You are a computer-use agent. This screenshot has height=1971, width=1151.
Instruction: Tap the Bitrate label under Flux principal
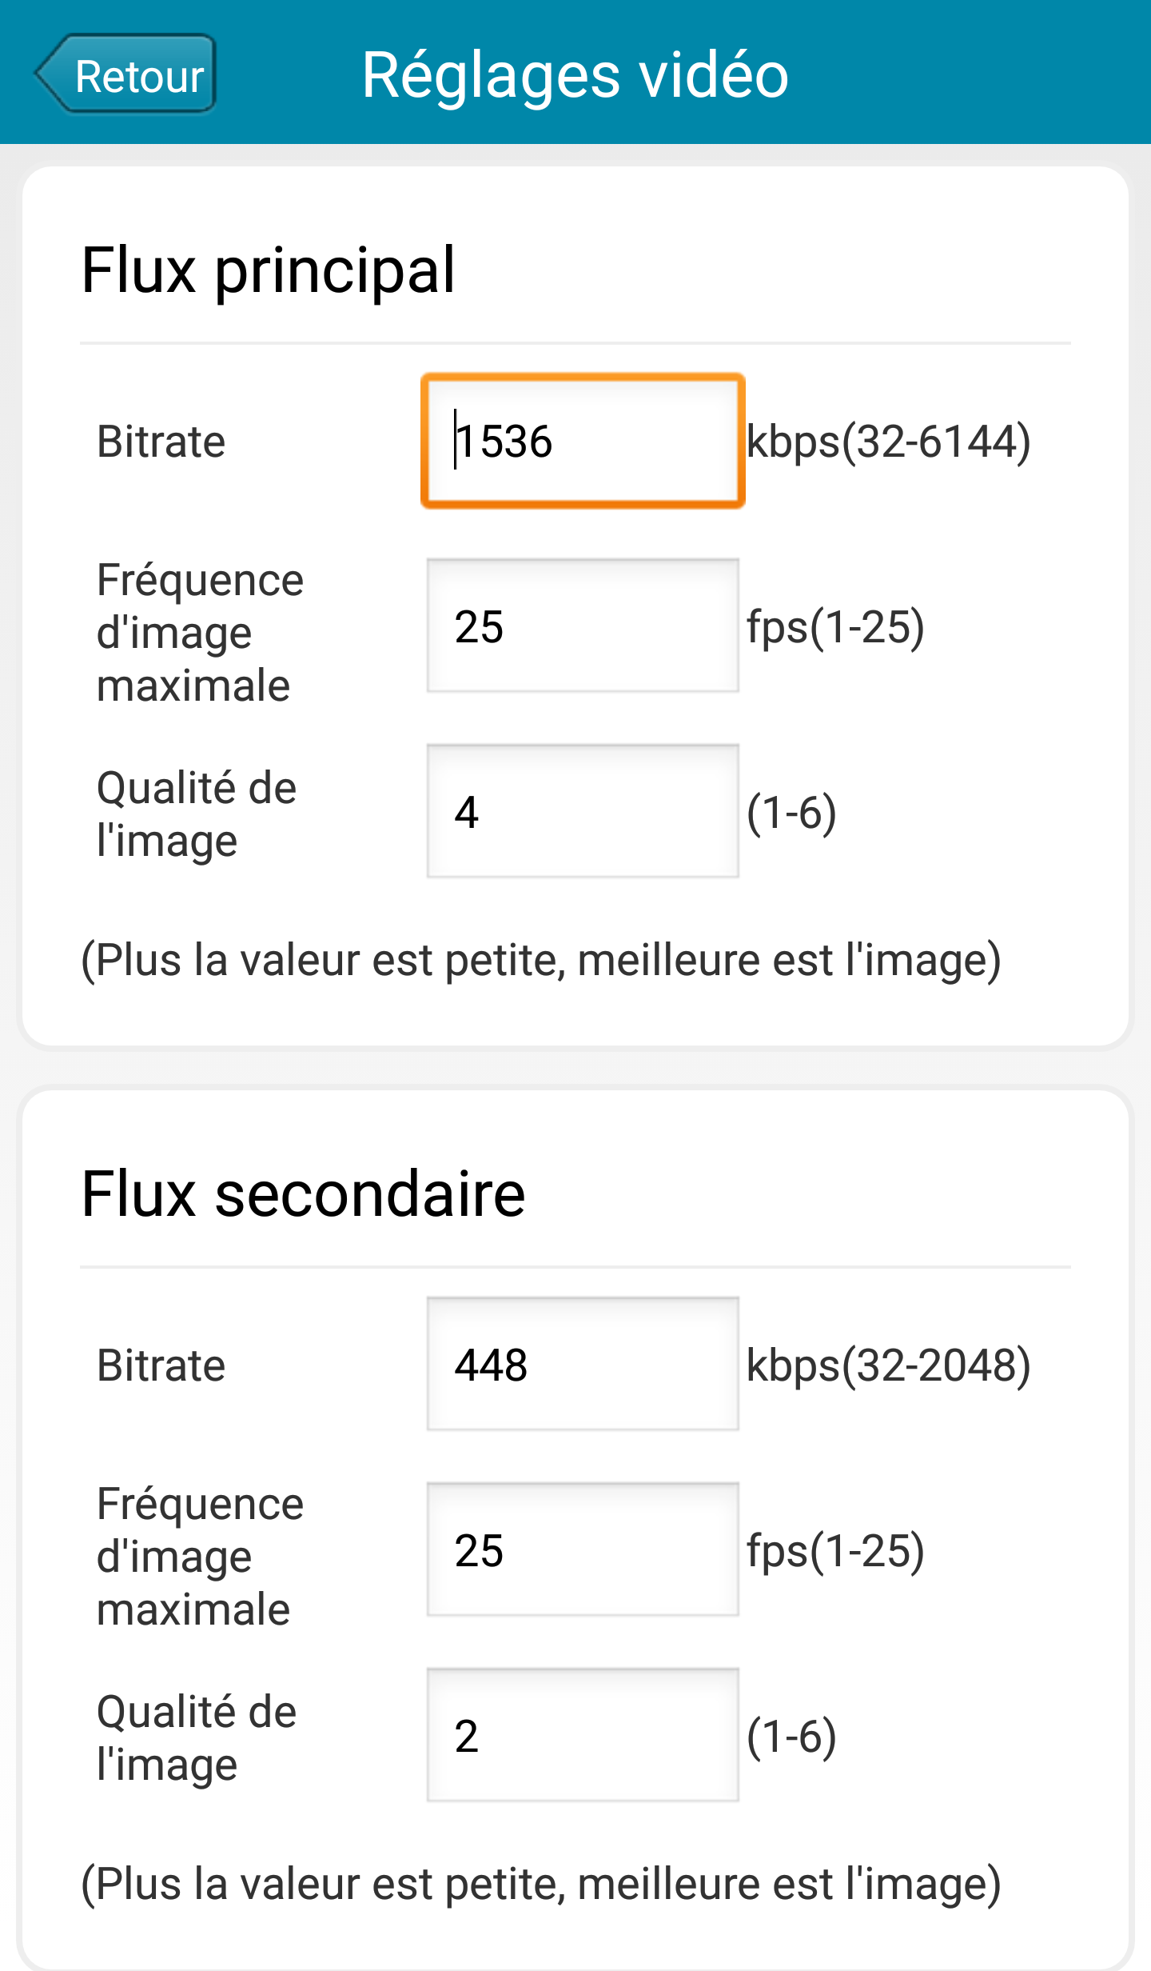point(161,442)
